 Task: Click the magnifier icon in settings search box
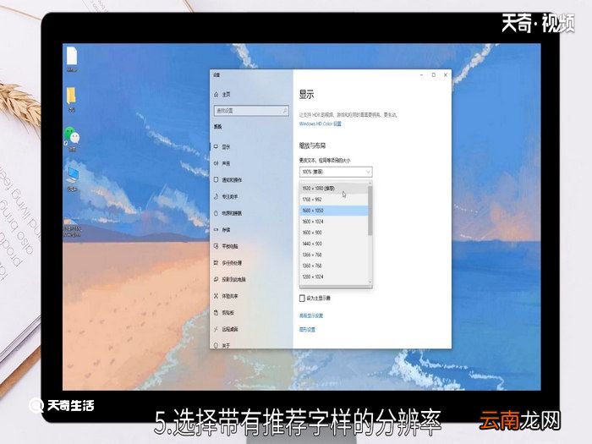click(x=285, y=110)
